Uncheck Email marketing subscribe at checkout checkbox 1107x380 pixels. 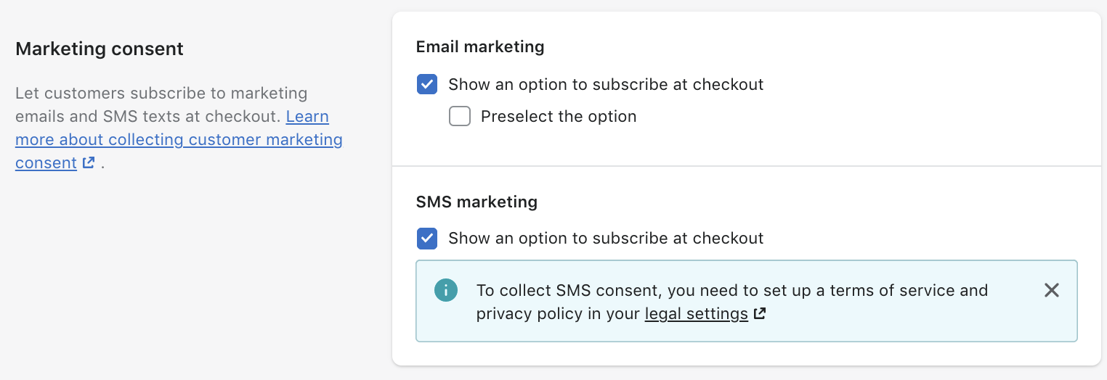coord(427,84)
